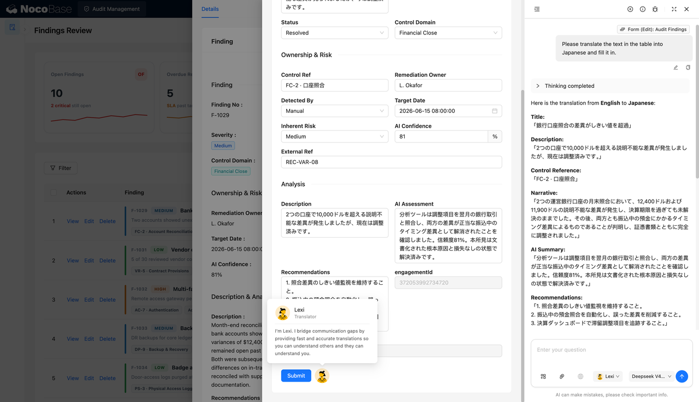Image resolution: width=699 pixels, height=402 pixels.
Task: Click the PS-3 Physical Access tag
Action: coord(162,389)
